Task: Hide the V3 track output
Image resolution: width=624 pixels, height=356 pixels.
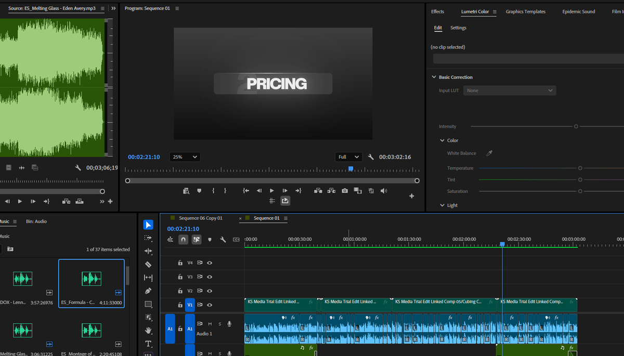Action: coord(210,277)
